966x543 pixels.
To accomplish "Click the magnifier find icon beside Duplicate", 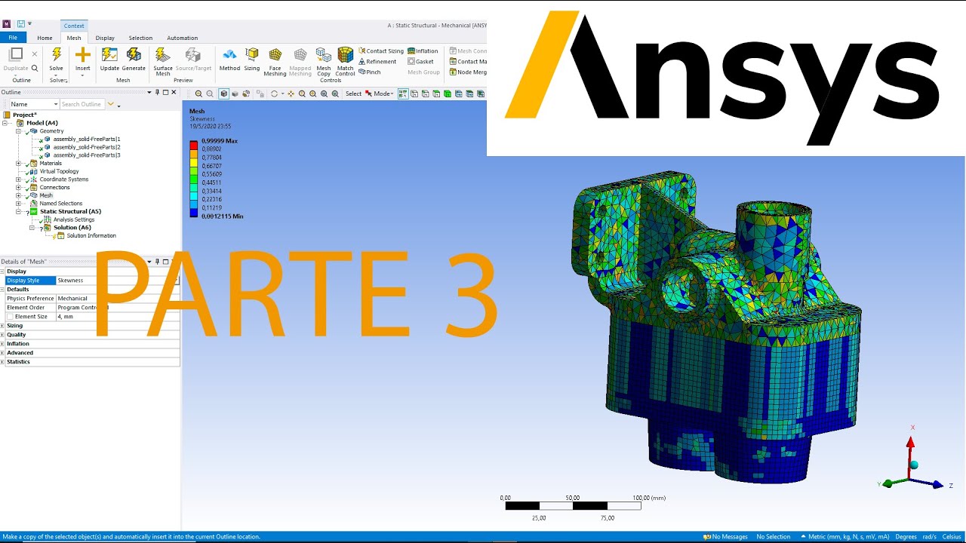I will tap(34, 68).
